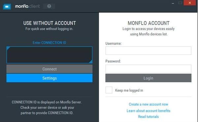The height and width of the screenshot is (122, 199).
Task: Focus the CONNECTION ID entry box
Action: (x=50, y=55)
